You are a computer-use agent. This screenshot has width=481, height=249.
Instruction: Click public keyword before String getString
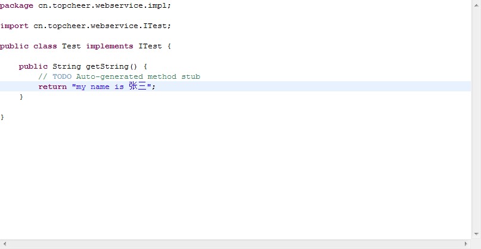33,66
